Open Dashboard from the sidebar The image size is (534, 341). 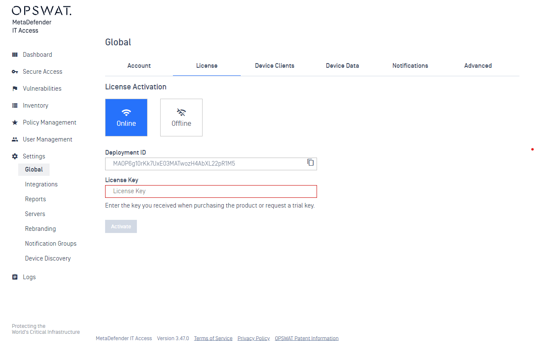tap(37, 55)
